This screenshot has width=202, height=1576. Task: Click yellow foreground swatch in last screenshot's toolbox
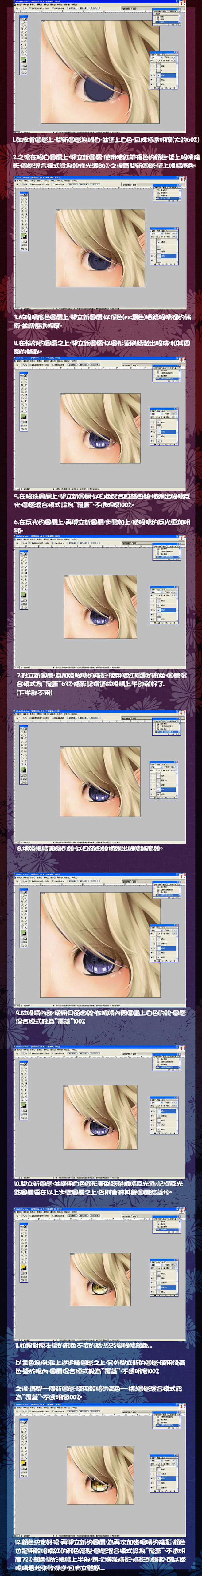(x=23, y=1462)
